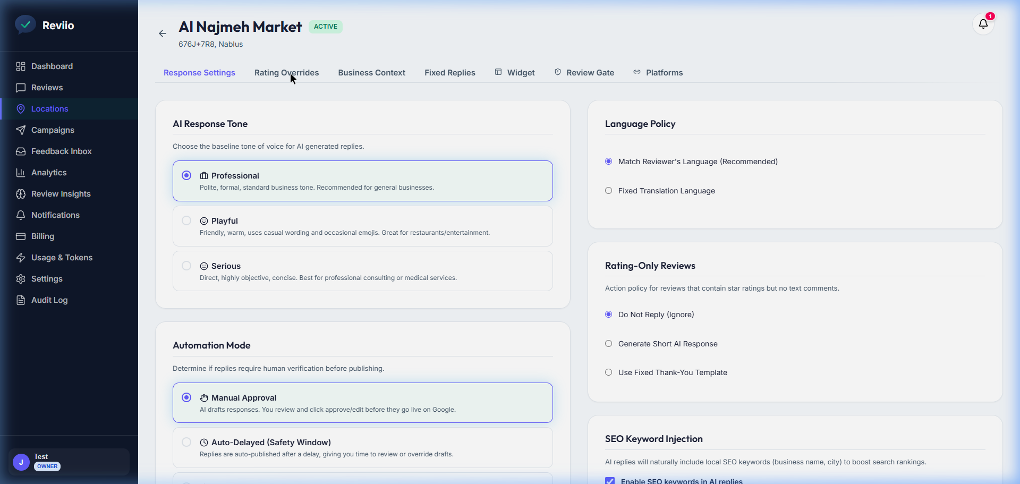This screenshot has height=484, width=1020.
Task: Go to Dashboard in sidebar
Action: click(x=69, y=66)
